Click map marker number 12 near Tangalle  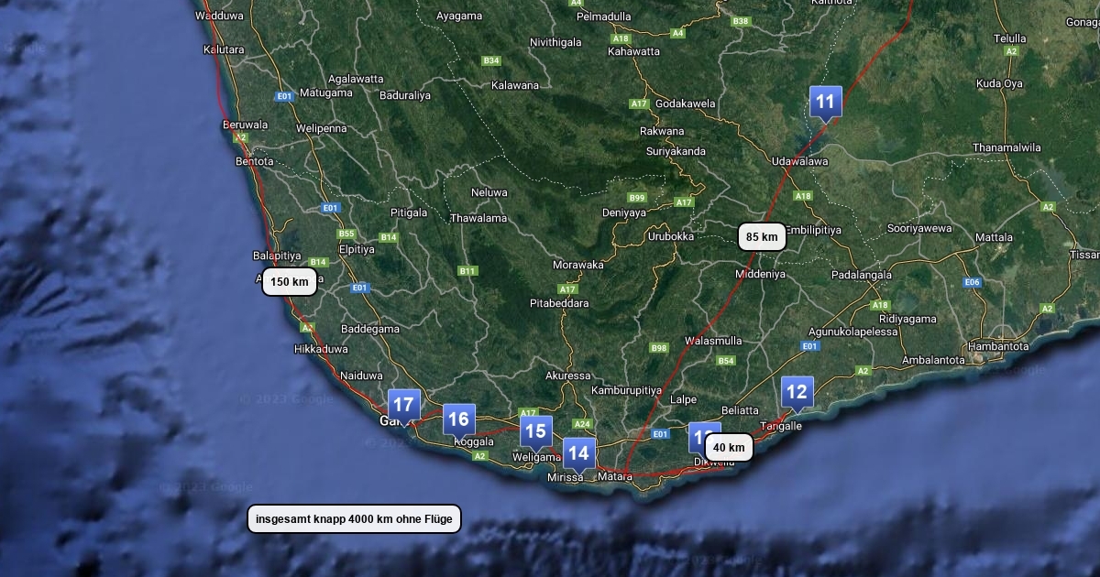tap(797, 394)
